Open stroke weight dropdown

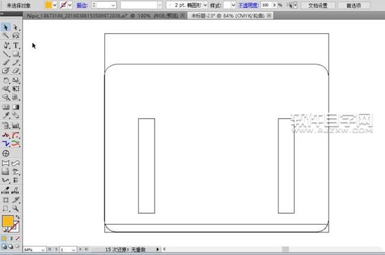click(113, 5)
